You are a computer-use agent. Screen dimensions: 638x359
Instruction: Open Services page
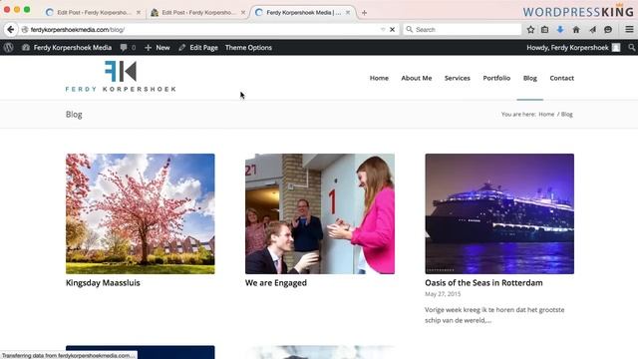point(457,78)
